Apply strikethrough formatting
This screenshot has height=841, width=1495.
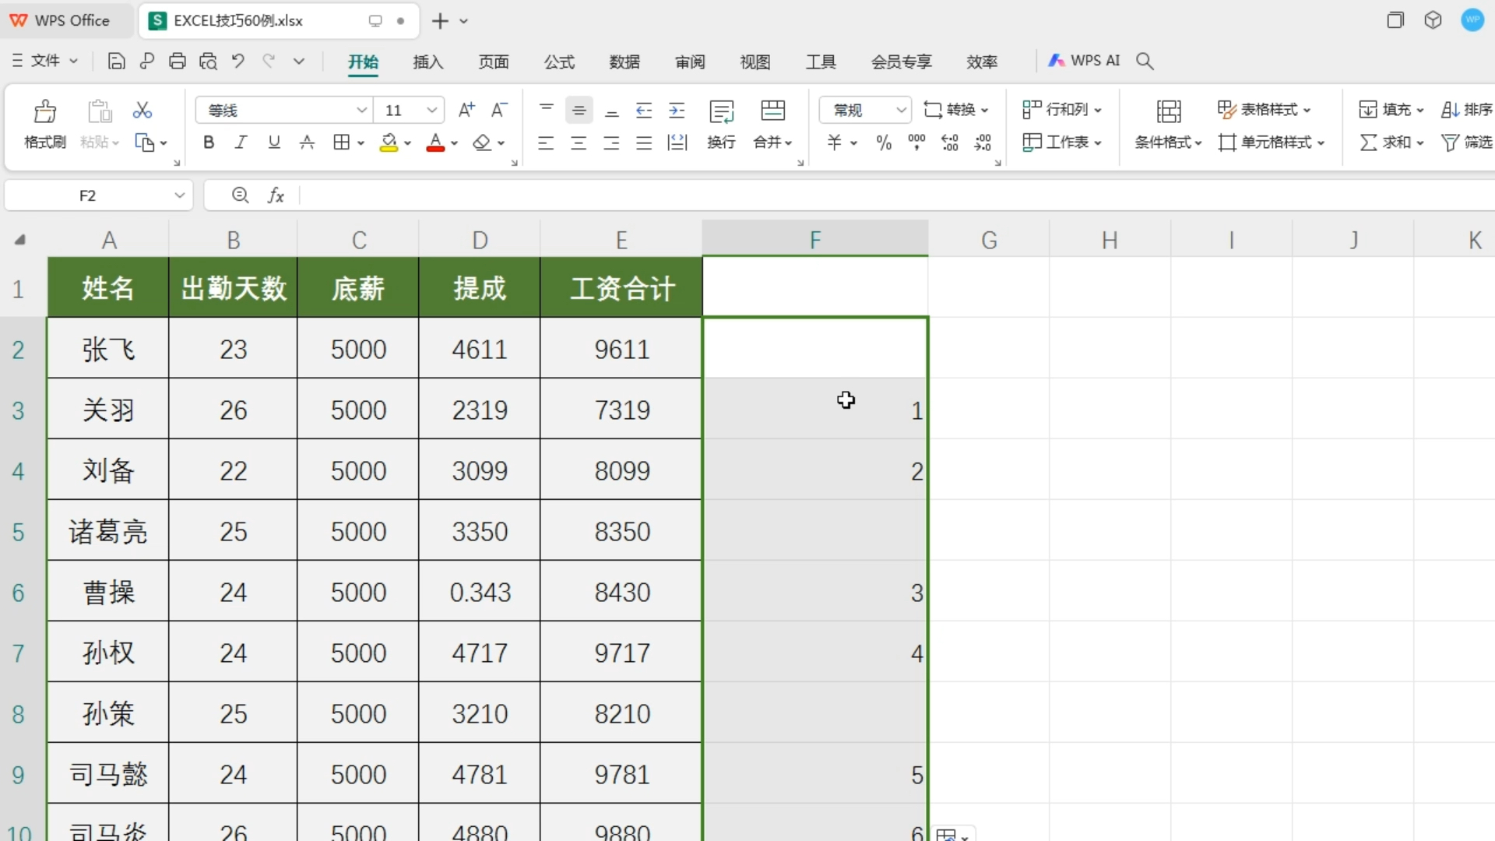pyautogui.click(x=307, y=142)
